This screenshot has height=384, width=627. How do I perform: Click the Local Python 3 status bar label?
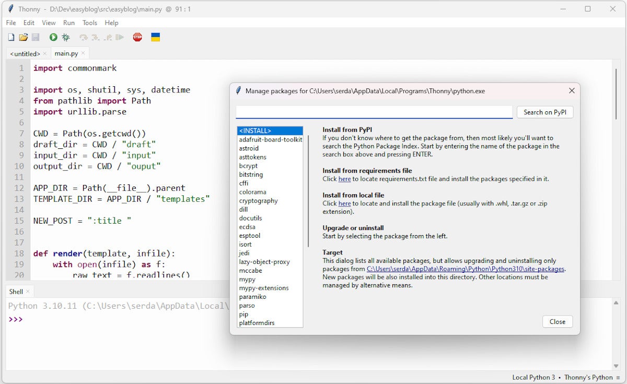533,377
